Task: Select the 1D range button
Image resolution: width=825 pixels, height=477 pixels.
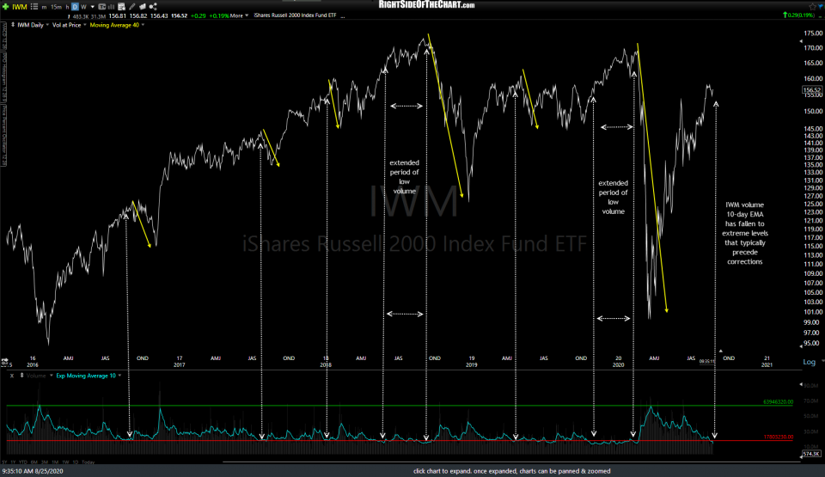Action: tap(76, 462)
